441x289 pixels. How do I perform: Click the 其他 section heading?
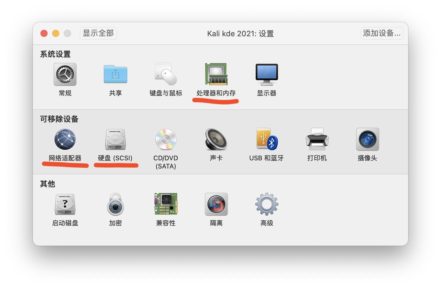48,184
